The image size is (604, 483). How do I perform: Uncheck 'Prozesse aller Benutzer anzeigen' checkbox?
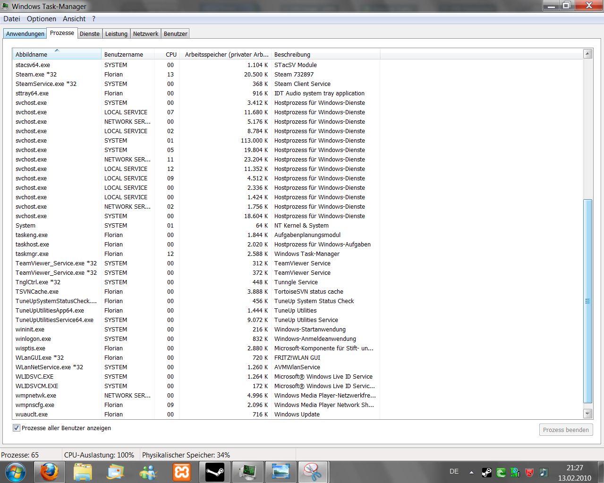click(17, 428)
